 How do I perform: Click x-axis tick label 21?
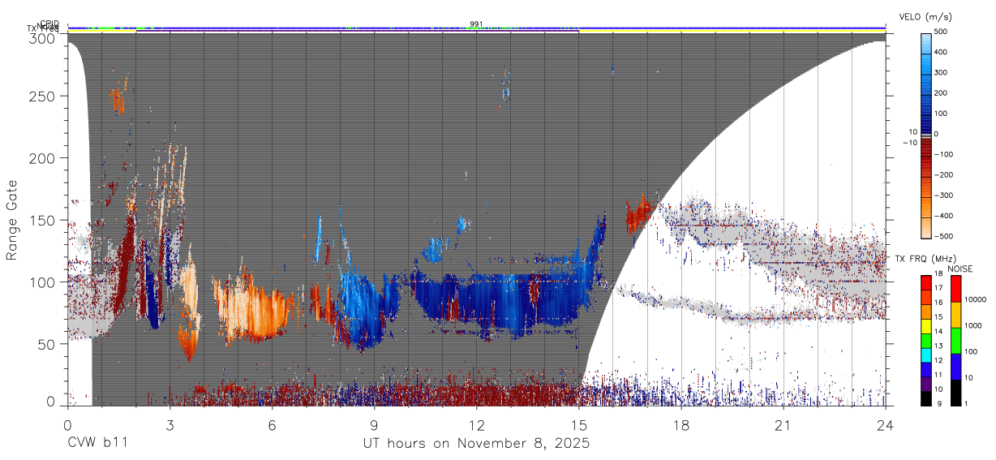[783, 425]
